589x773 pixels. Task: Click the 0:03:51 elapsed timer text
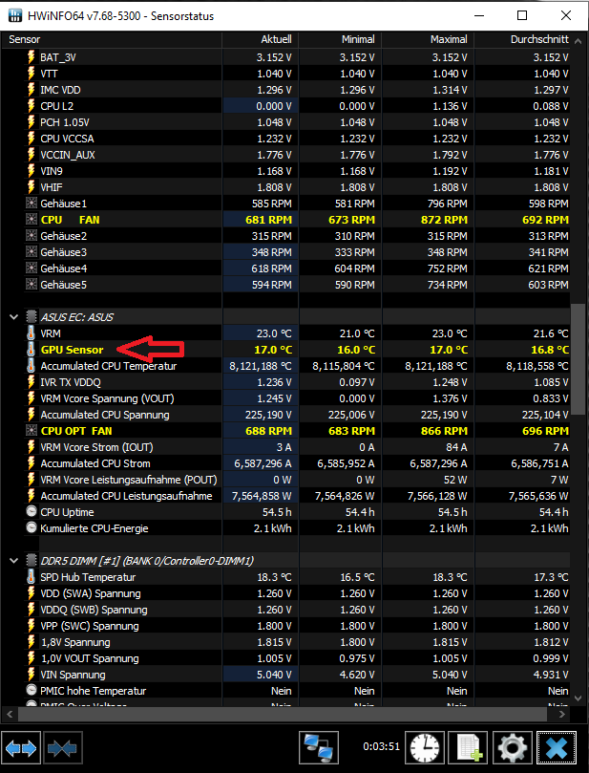pos(381,746)
